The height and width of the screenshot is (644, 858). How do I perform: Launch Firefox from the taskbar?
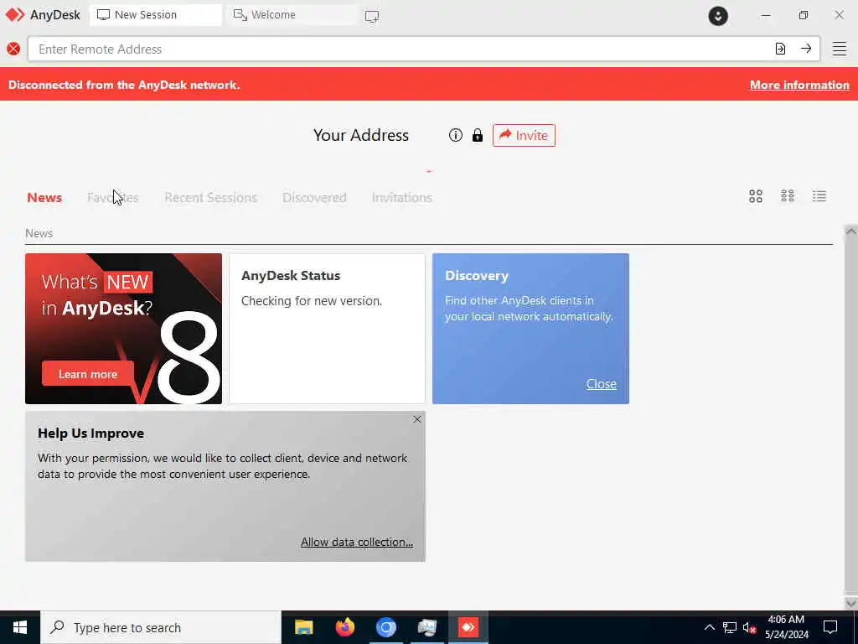pos(344,627)
